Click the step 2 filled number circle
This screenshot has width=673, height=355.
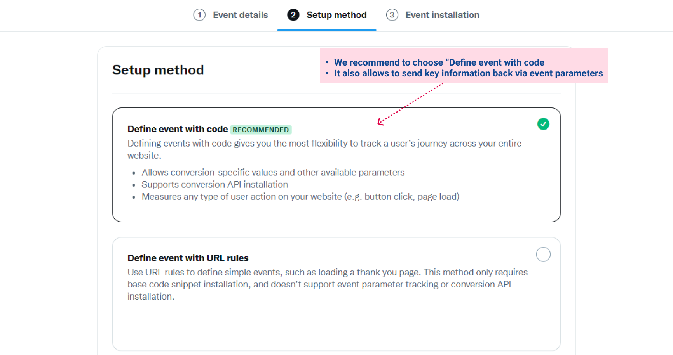point(293,15)
